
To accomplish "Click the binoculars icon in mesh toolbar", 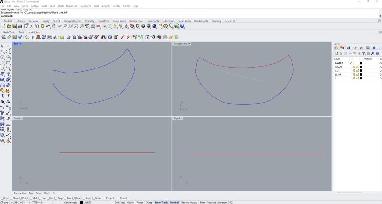I will tap(103, 37).
